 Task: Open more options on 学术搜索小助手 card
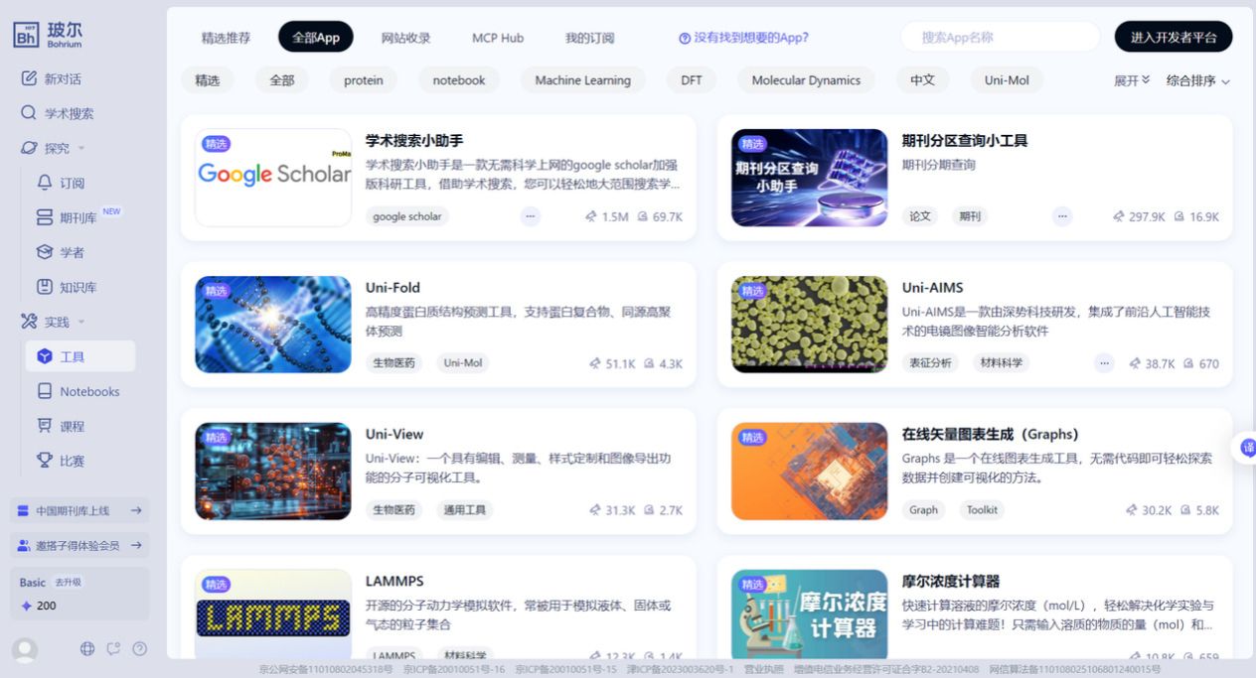(x=530, y=216)
